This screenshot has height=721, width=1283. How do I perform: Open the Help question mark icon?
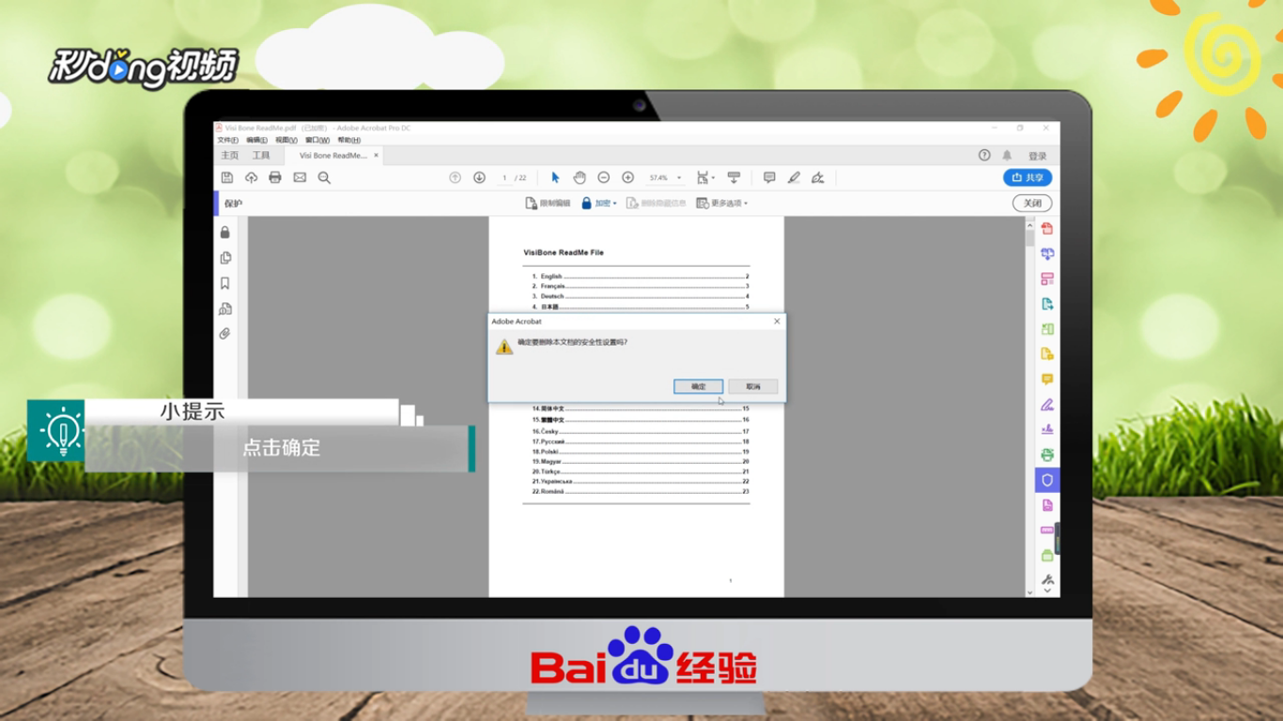984,155
